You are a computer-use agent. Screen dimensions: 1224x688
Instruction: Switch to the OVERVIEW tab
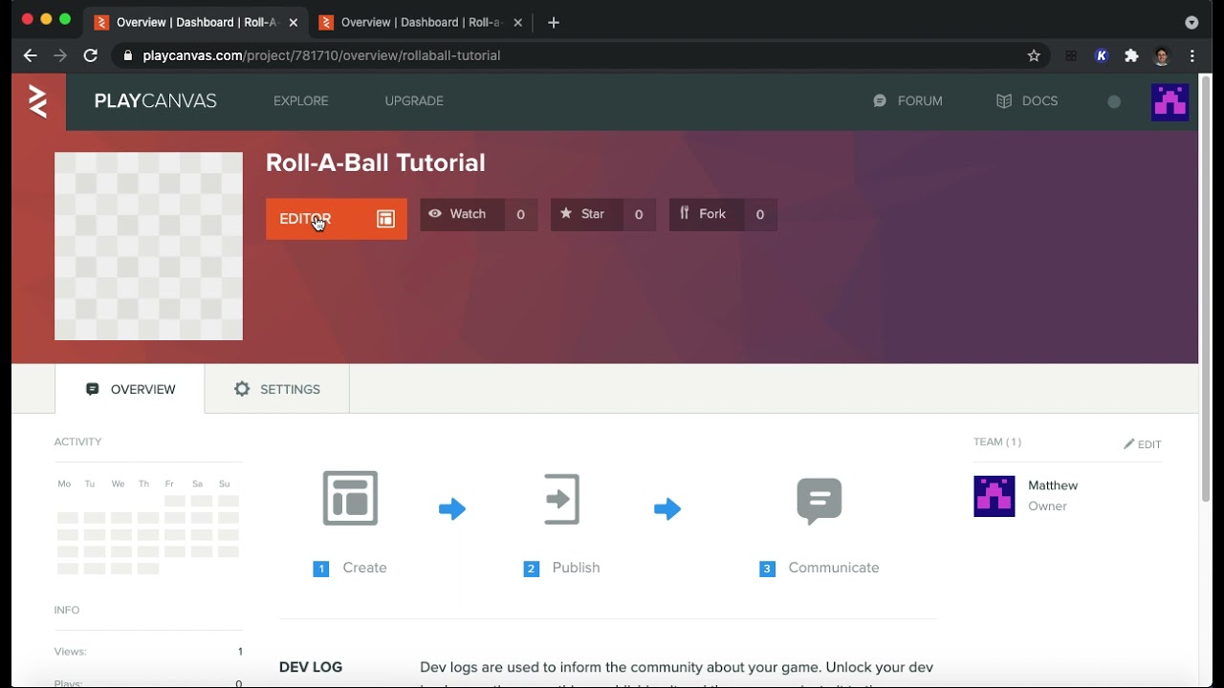click(x=130, y=389)
